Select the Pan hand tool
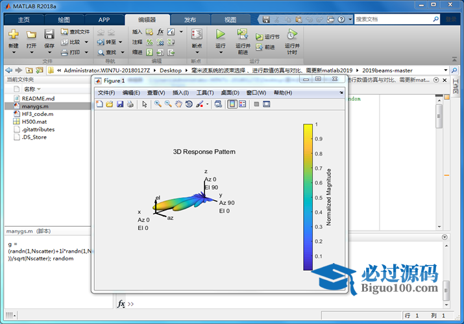The image size is (464, 324). click(x=178, y=104)
